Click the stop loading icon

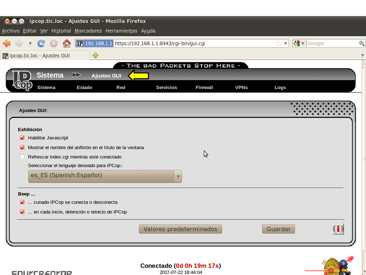[54, 43]
